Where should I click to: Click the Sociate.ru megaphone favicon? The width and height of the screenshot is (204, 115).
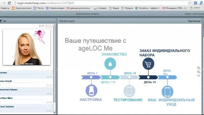[137, 8]
